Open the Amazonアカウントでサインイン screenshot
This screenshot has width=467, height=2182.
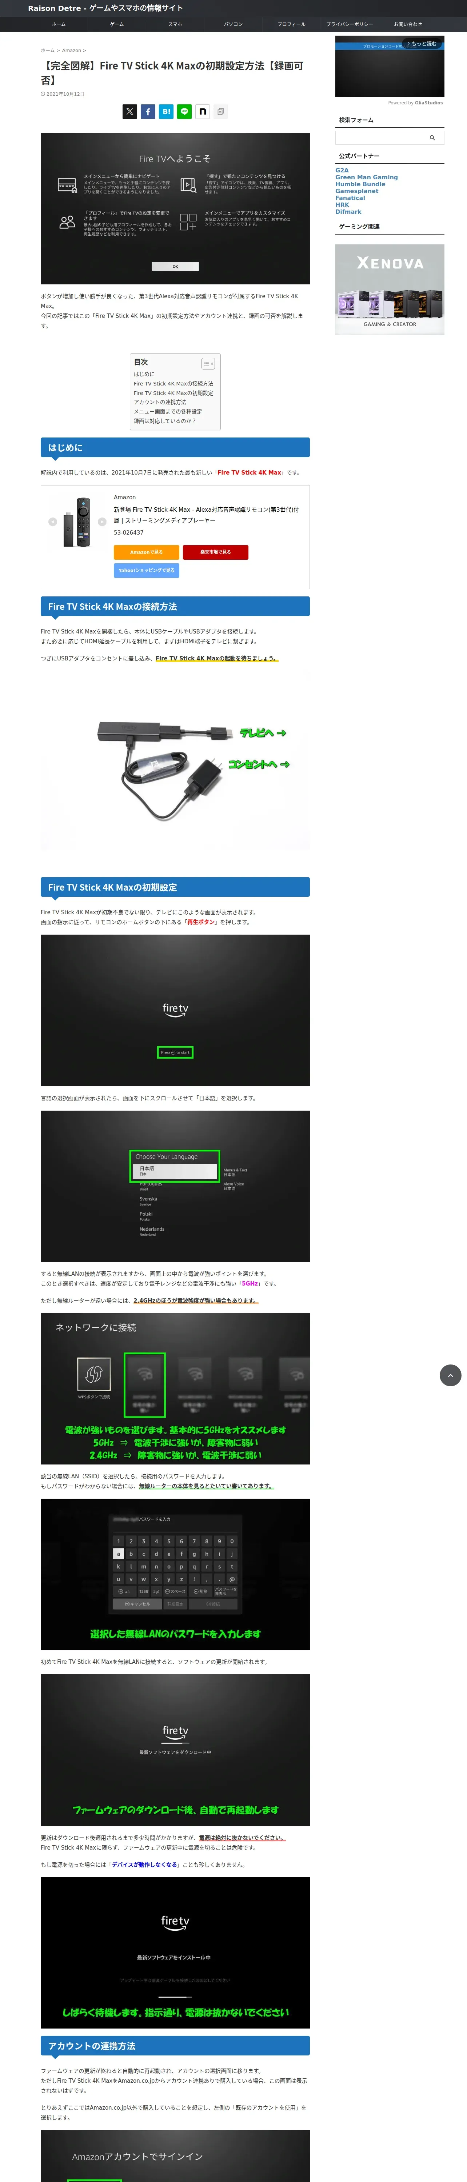tap(175, 2156)
